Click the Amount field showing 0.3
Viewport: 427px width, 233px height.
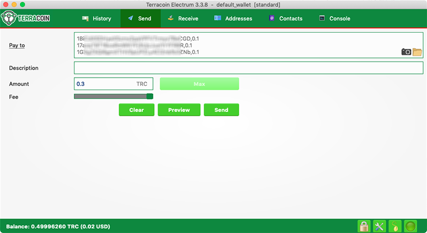[x=113, y=84]
